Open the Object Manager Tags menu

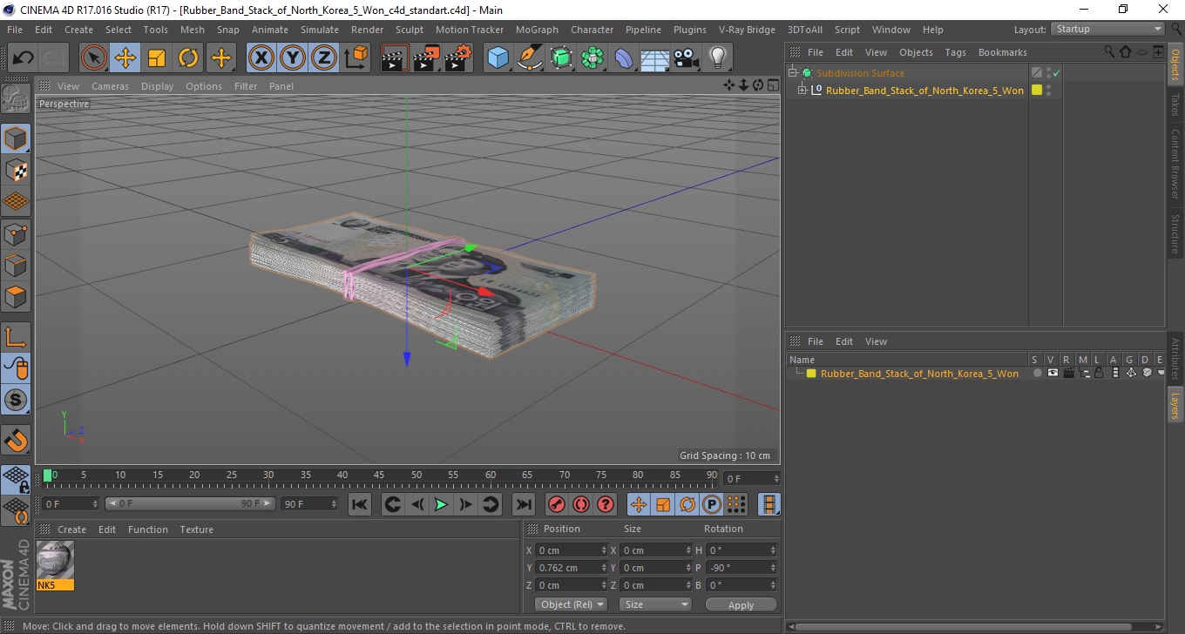(x=955, y=52)
